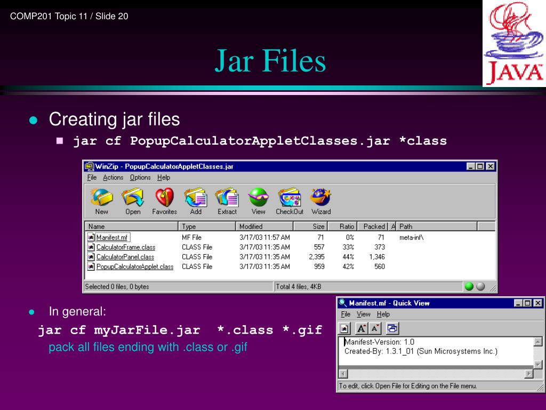Image resolution: width=546 pixels, height=410 pixels.
Task: Minimize the Quick View window
Action: (518, 303)
